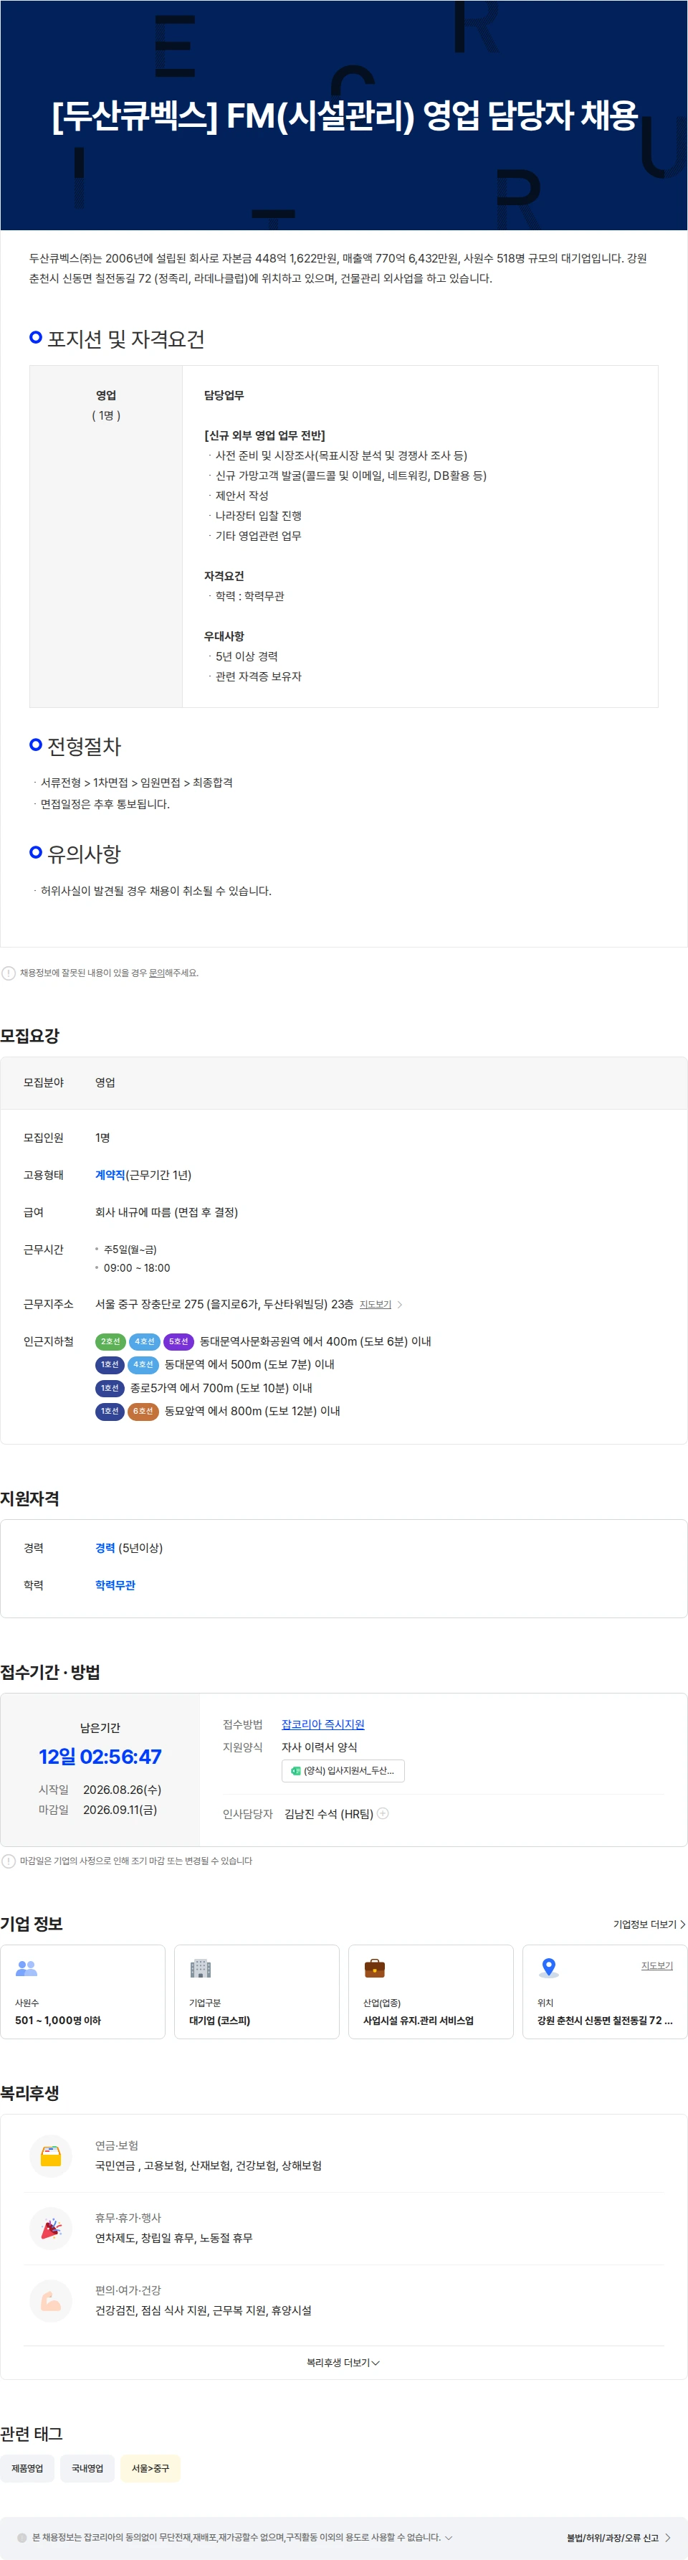Select the 서울>중구 tag
Screen dimensions: 688x2560
151,2467
